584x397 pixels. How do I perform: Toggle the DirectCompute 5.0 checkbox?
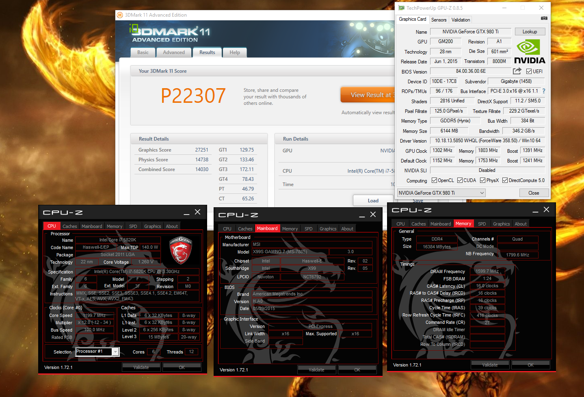(x=505, y=180)
